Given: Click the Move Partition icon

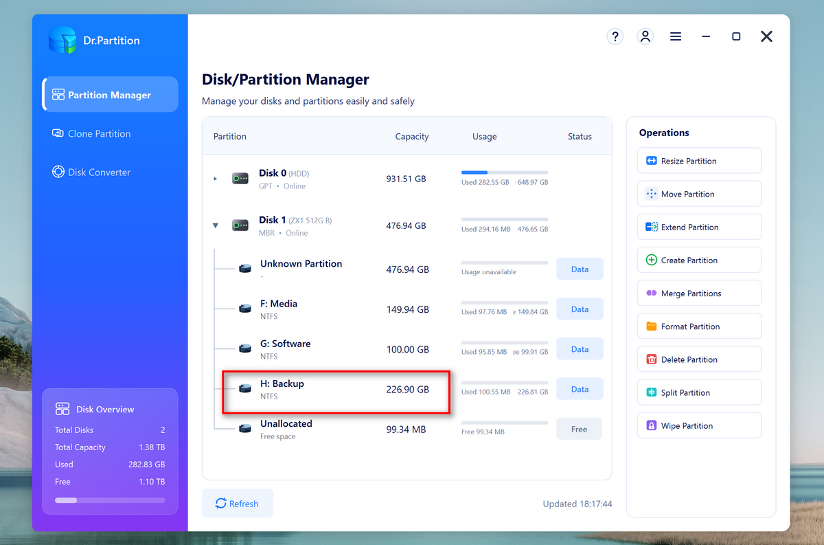Looking at the screenshot, I should pos(652,194).
